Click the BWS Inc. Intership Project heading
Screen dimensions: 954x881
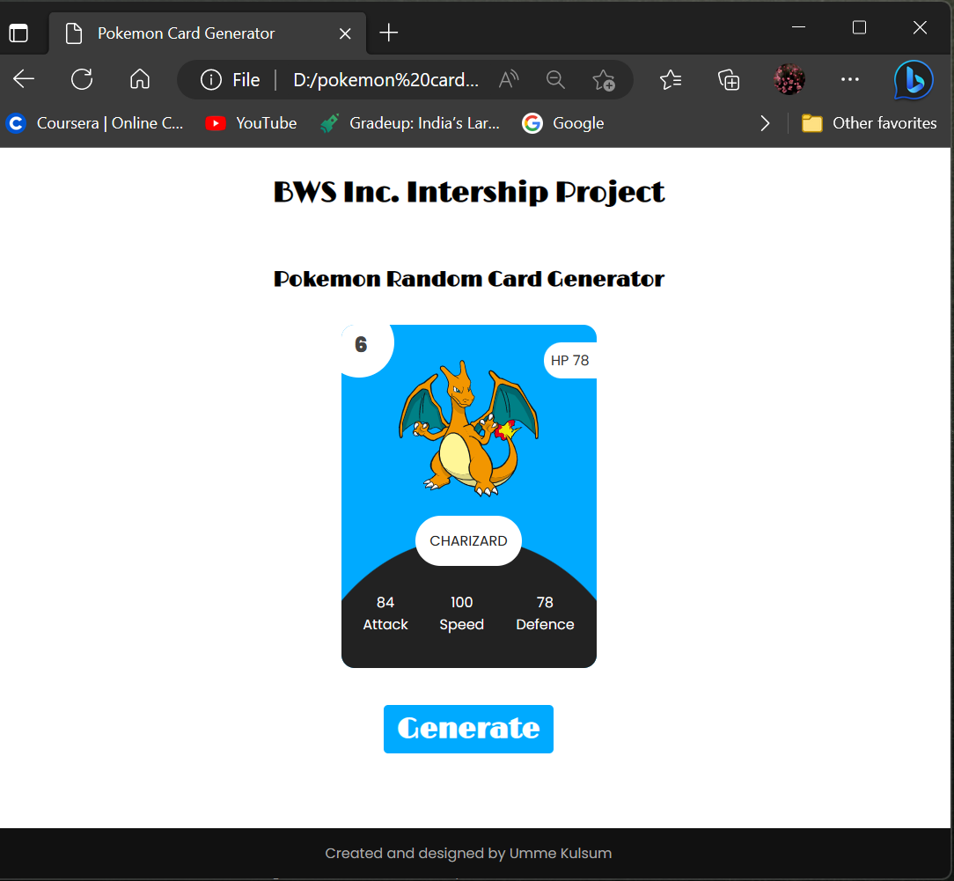[x=468, y=192]
